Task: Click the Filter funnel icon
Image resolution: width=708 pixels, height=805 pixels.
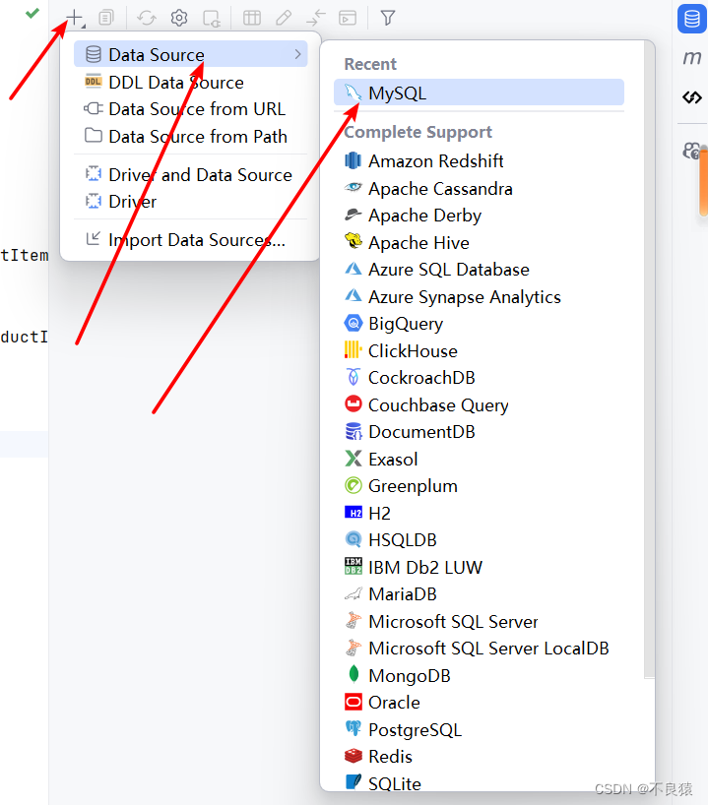Action: [388, 18]
